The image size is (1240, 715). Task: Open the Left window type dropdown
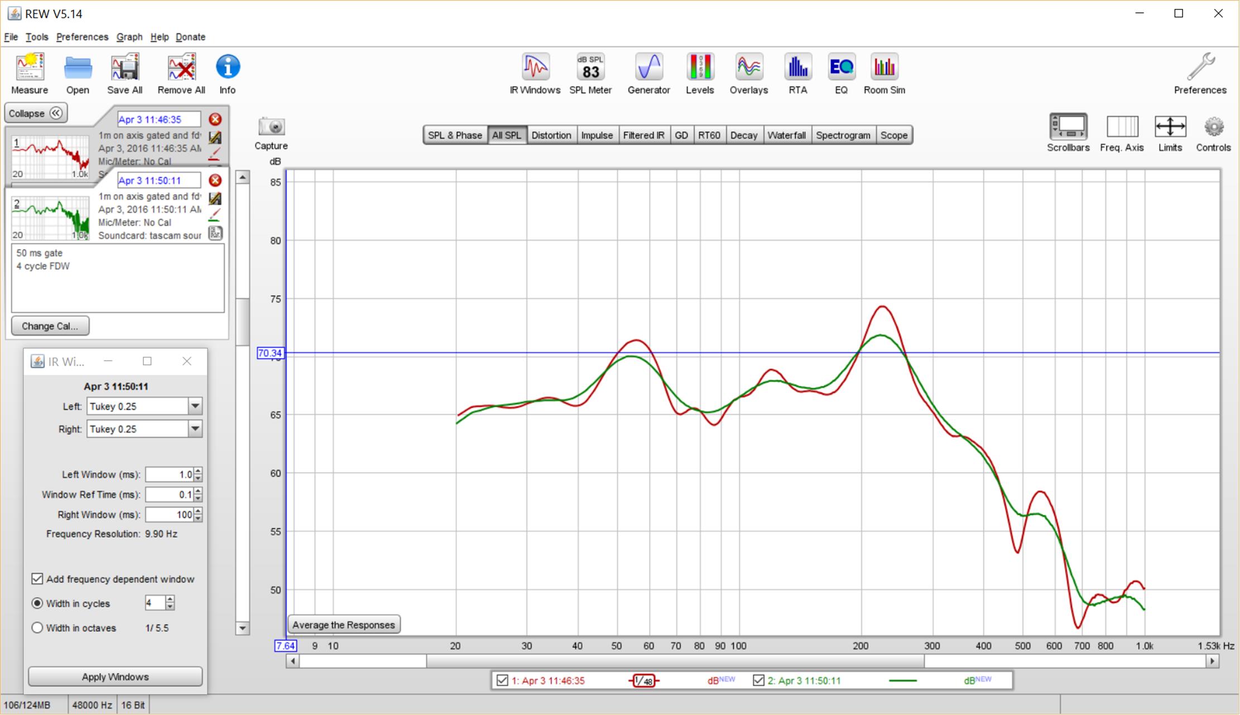click(195, 406)
